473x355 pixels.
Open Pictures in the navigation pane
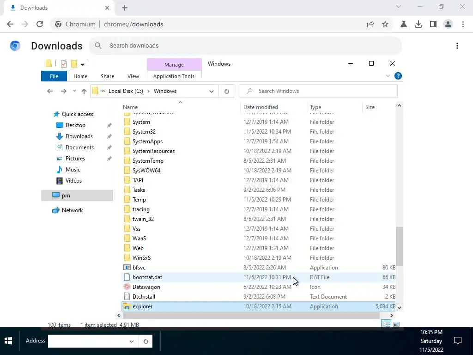75,159
